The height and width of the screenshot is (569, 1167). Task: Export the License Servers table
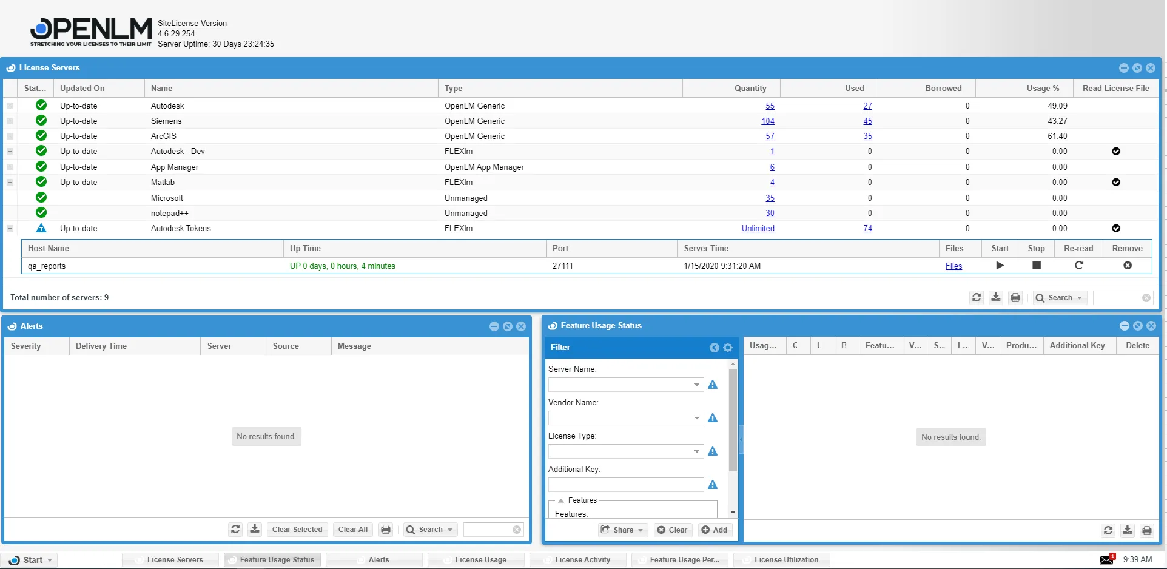995,297
